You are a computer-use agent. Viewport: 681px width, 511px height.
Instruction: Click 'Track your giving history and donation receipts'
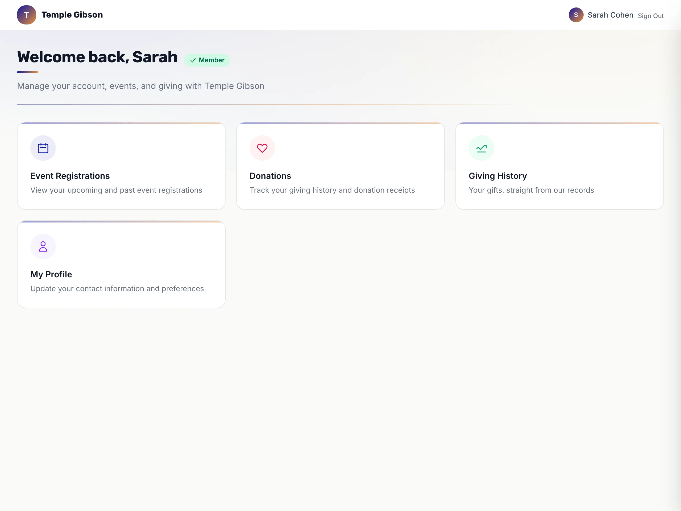click(332, 190)
